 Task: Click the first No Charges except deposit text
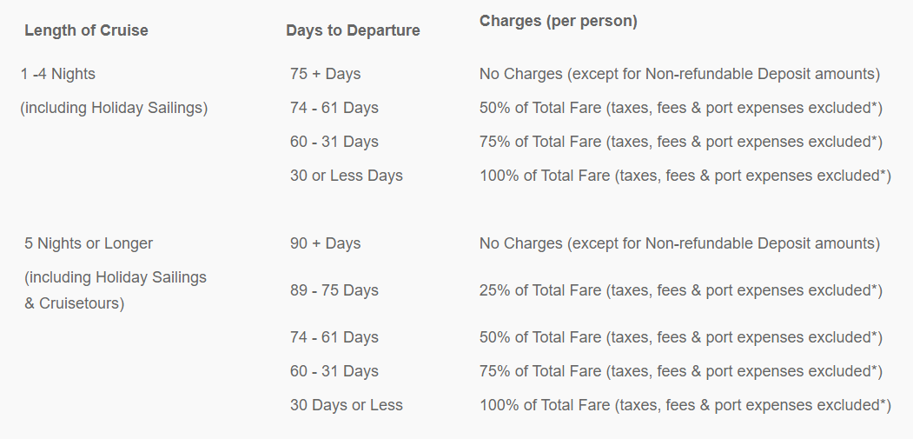679,74
